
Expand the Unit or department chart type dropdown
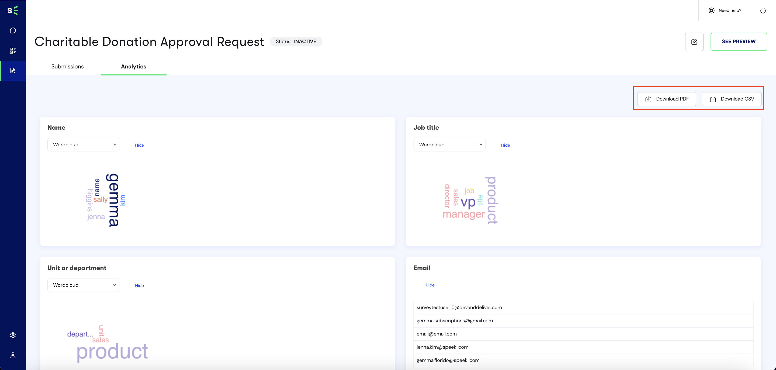tap(83, 285)
